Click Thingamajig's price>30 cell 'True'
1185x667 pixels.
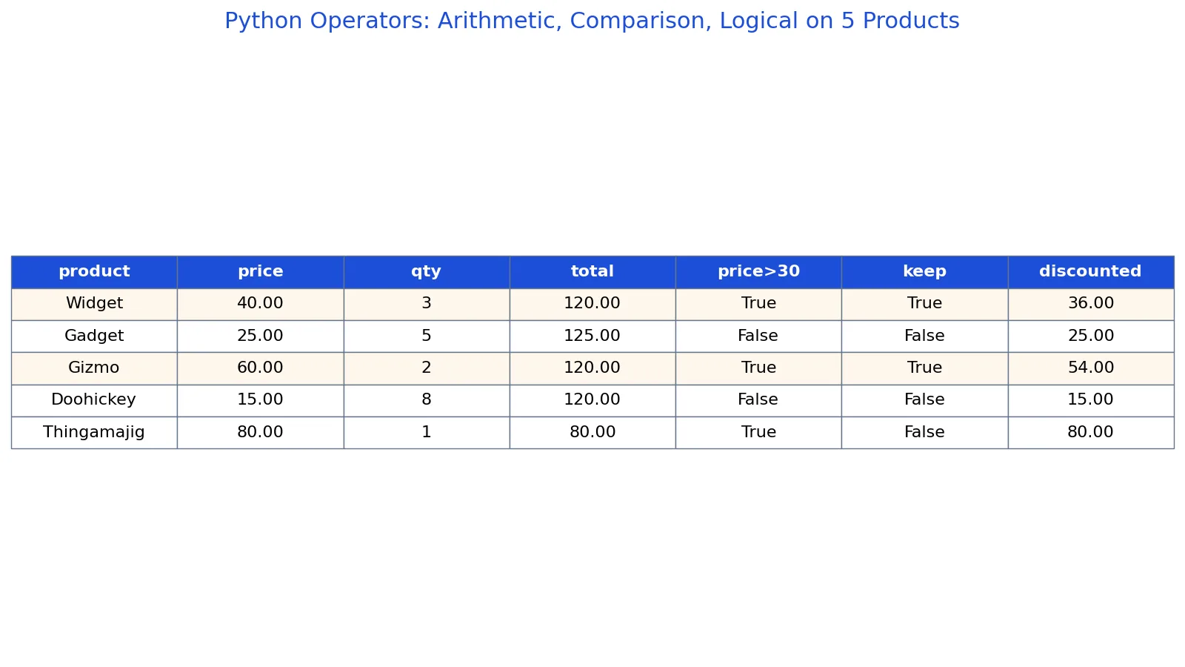click(758, 432)
